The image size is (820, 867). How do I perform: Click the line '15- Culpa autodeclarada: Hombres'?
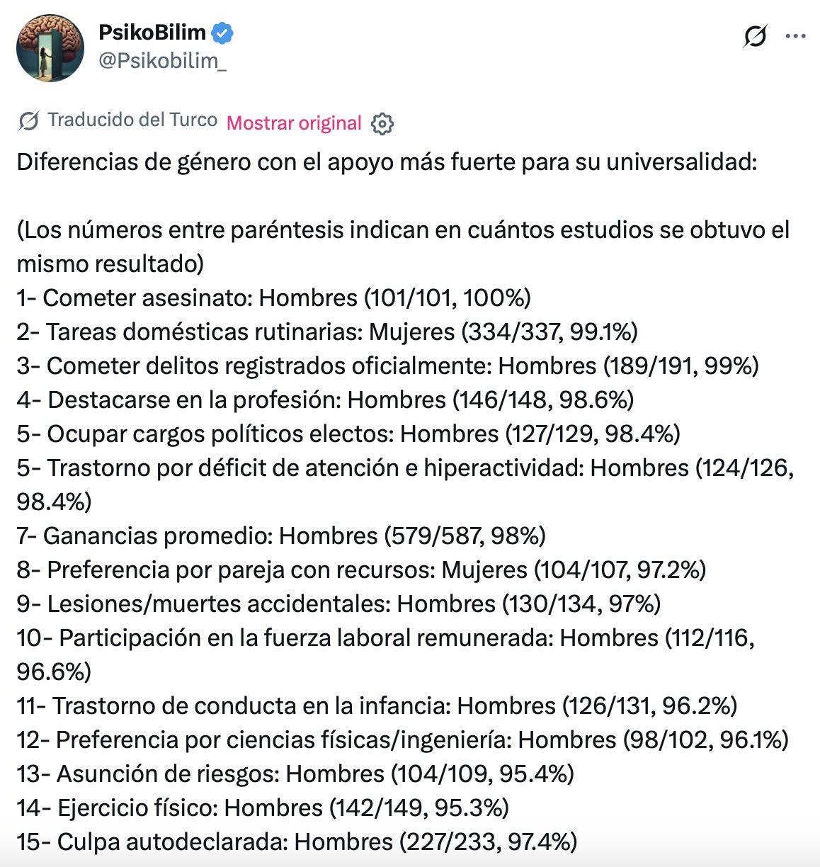click(x=297, y=841)
